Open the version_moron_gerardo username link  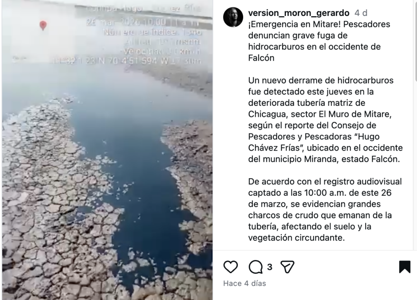click(298, 13)
